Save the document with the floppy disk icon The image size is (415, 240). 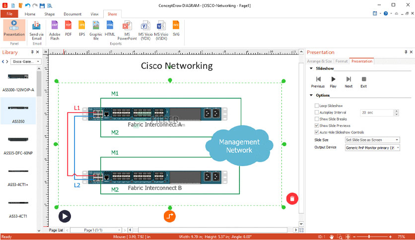click(42, 5)
